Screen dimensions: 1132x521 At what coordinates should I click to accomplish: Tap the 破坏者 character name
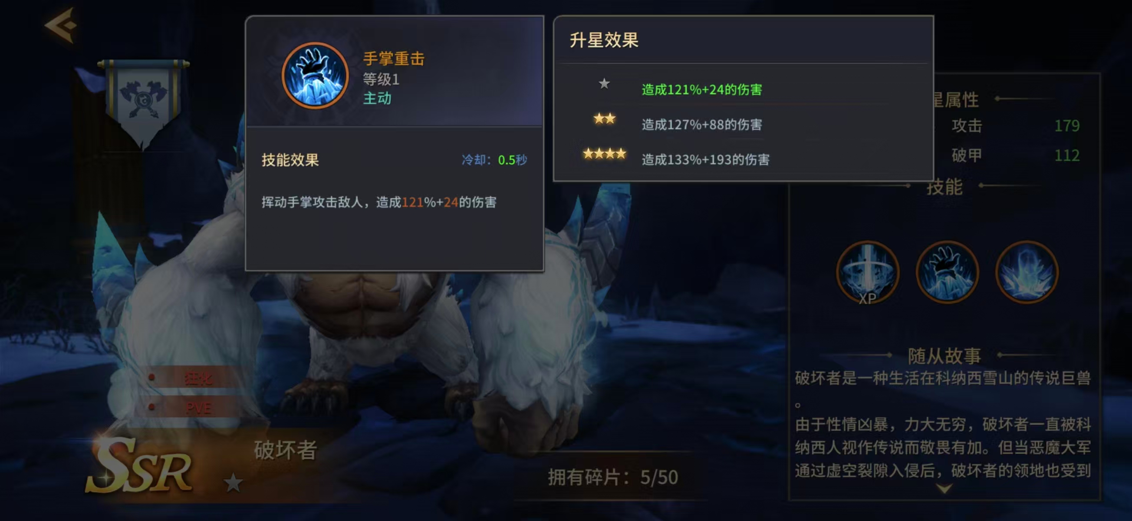[x=286, y=450]
